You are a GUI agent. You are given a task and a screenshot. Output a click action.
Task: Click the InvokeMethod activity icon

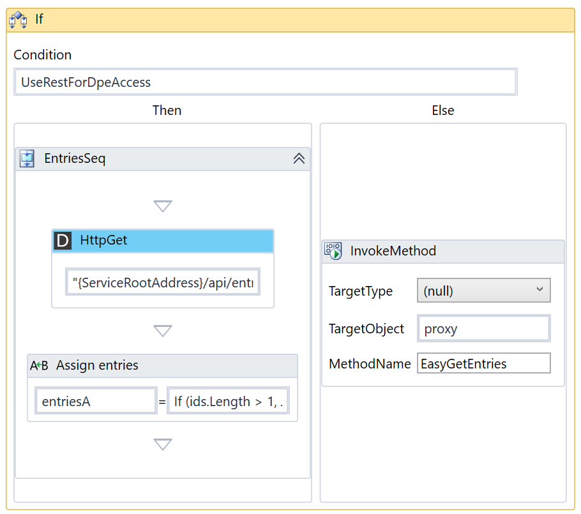tap(333, 251)
